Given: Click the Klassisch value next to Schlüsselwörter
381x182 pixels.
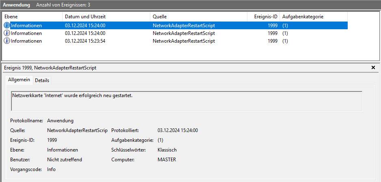Looking at the screenshot, I should [167, 150].
